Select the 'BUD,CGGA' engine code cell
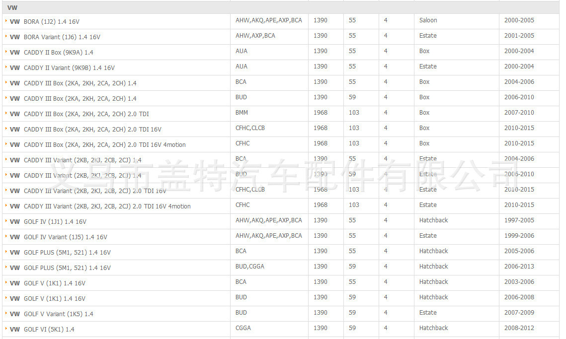The width and height of the screenshot is (566, 339). click(x=250, y=267)
